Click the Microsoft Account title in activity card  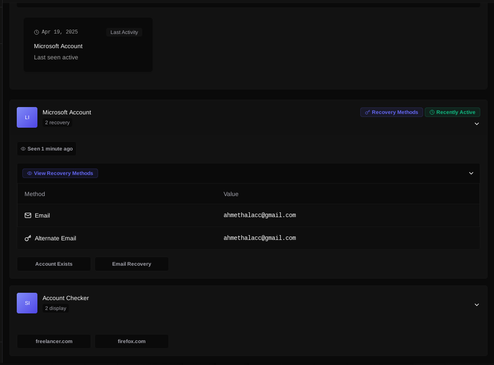(x=58, y=46)
